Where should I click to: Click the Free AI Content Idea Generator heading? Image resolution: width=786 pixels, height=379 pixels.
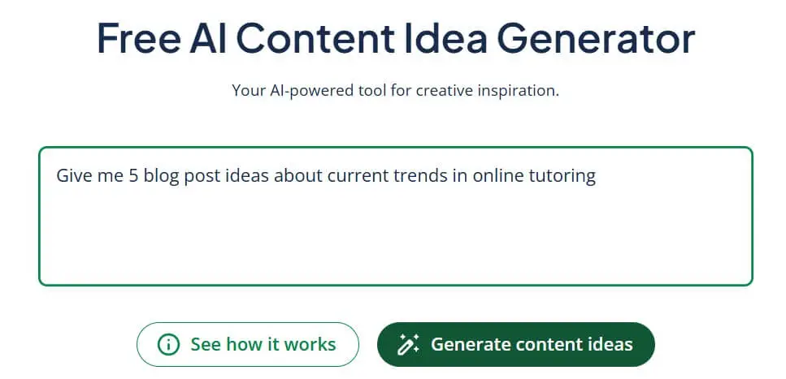click(395, 39)
